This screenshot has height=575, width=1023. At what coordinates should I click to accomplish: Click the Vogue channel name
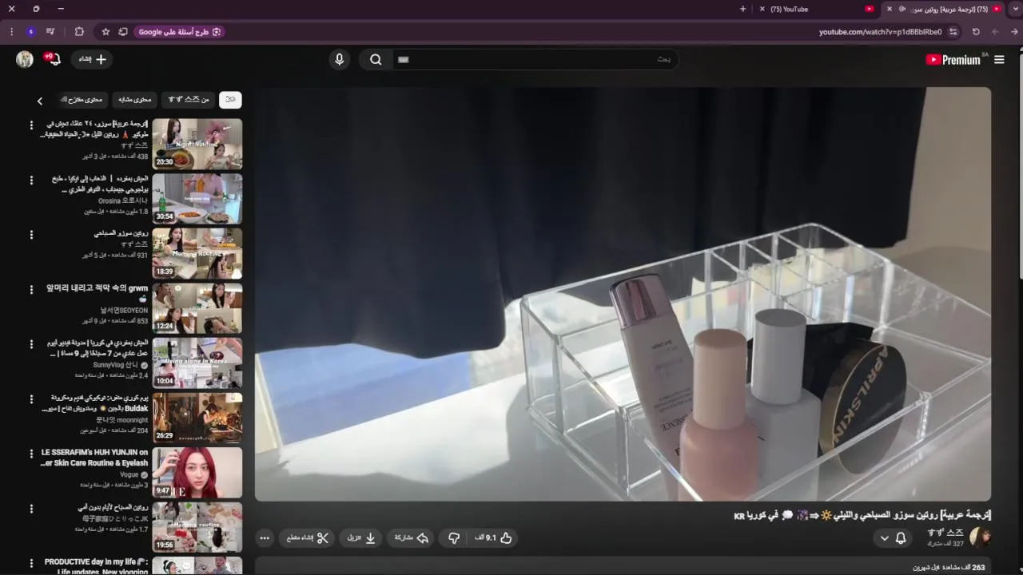click(129, 474)
